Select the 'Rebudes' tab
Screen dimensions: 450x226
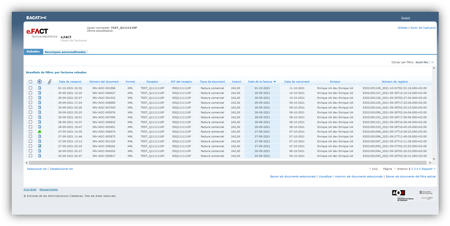pyautogui.click(x=33, y=52)
